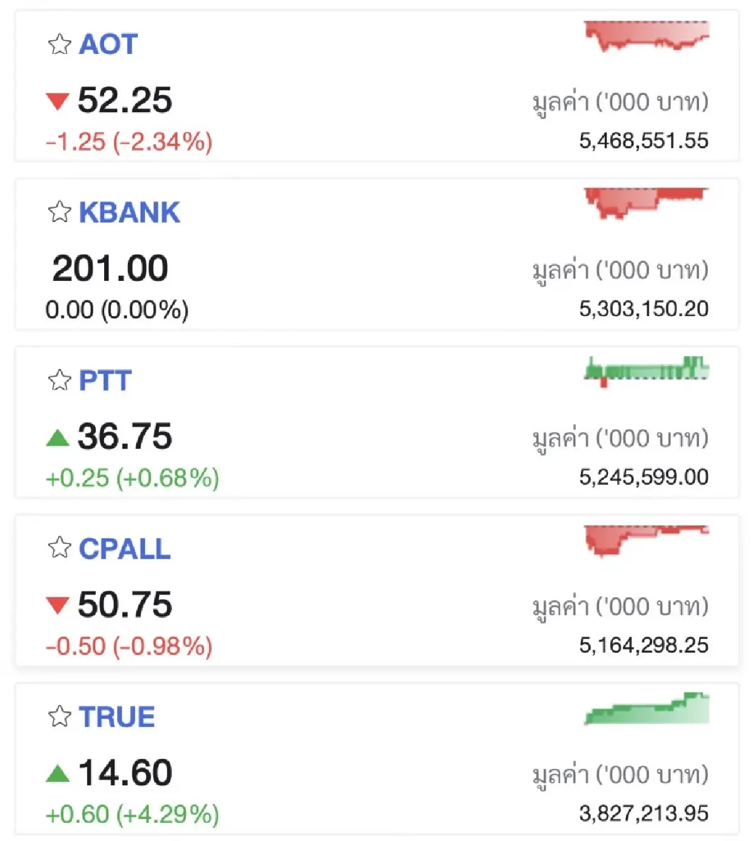Click the red down arrow beside 50.75

tap(57, 605)
